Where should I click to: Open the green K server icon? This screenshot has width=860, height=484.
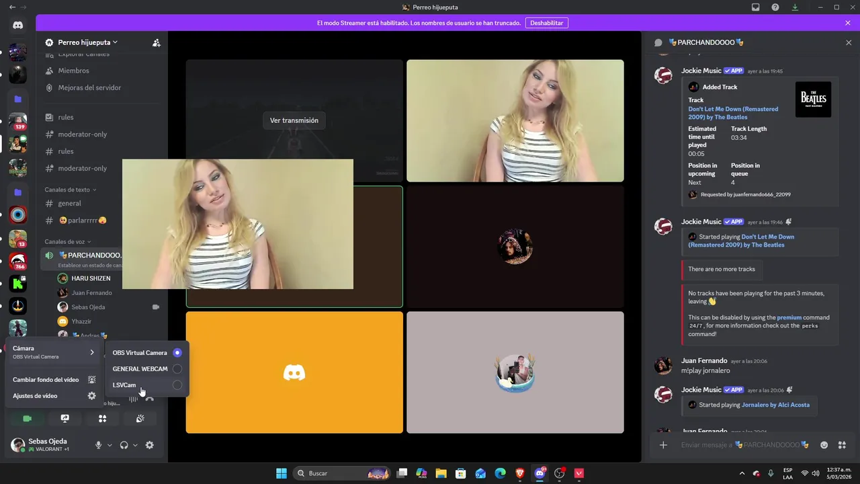(17, 284)
